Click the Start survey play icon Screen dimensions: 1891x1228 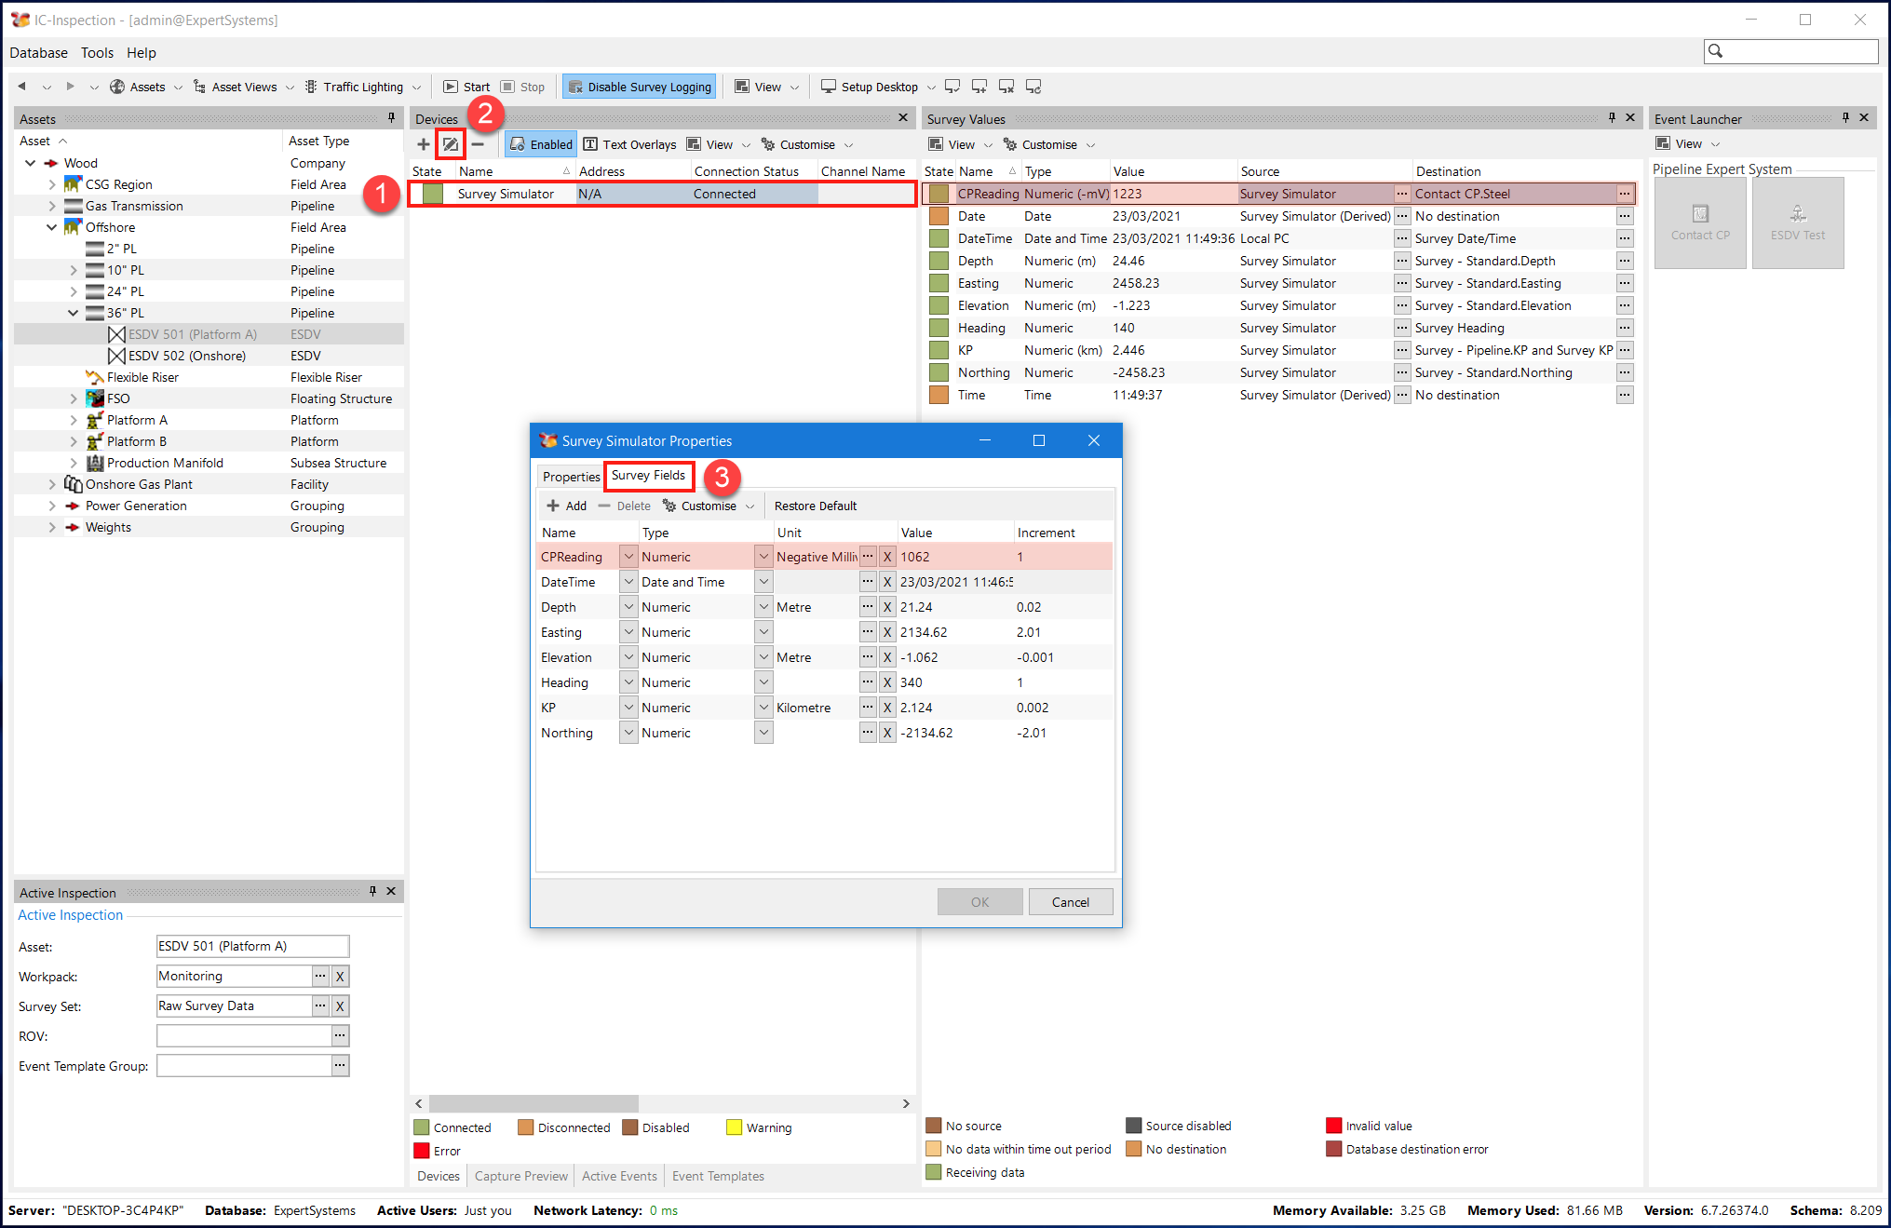click(x=452, y=87)
